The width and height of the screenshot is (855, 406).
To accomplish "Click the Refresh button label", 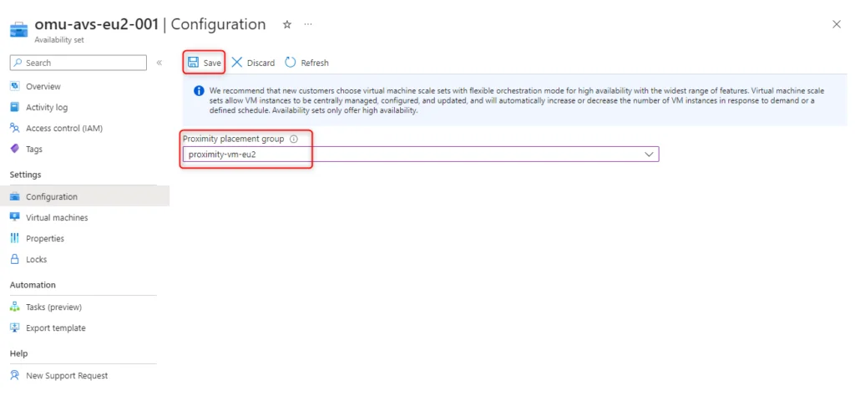I will pyautogui.click(x=315, y=63).
